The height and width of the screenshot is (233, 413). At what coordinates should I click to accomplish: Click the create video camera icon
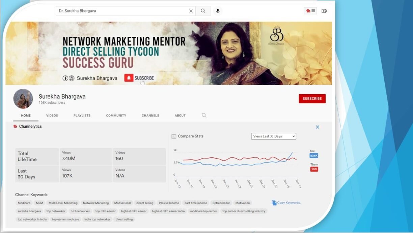(x=324, y=11)
